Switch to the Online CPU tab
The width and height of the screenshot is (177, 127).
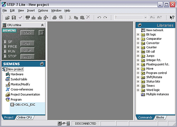pos(25,117)
